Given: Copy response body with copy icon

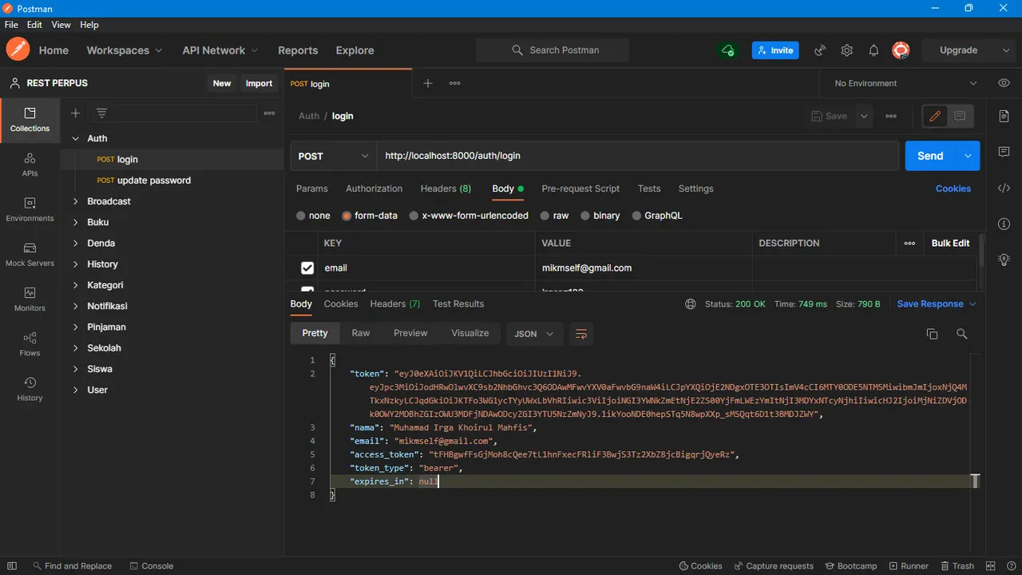Looking at the screenshot, I should click(x=932, y=334).
